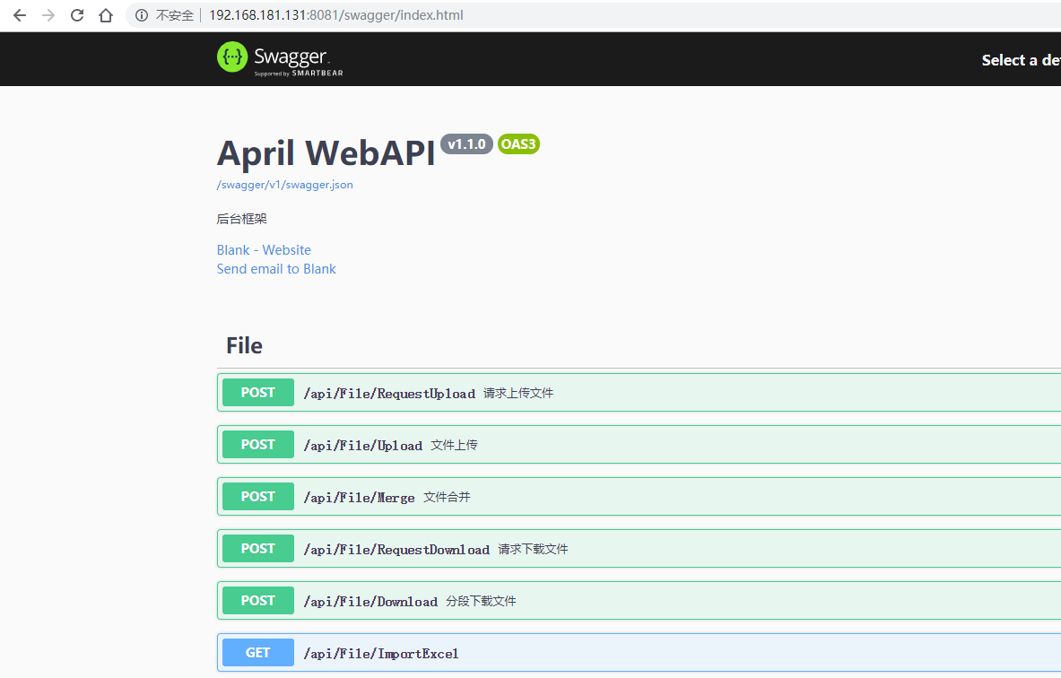The width and height of the screenshot is (1061, 678).
Task: Go back using the browser back arrow
Action: click(x=20, y=15)
